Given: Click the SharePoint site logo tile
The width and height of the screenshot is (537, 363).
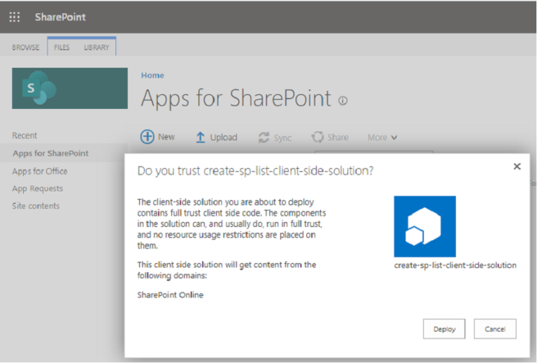Looking at the screenshot, I should coord(70,88).
